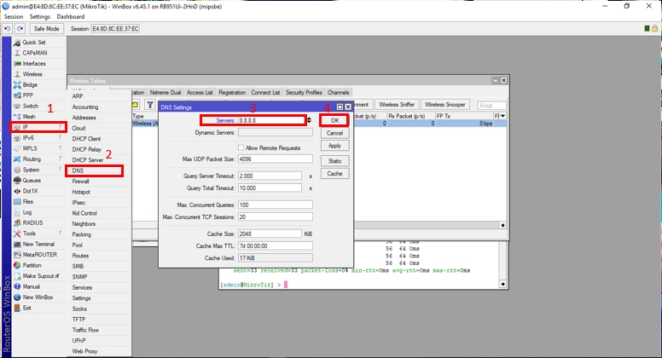
Task: Click the redo arrow in the toolbar
Action: (20, 29)
